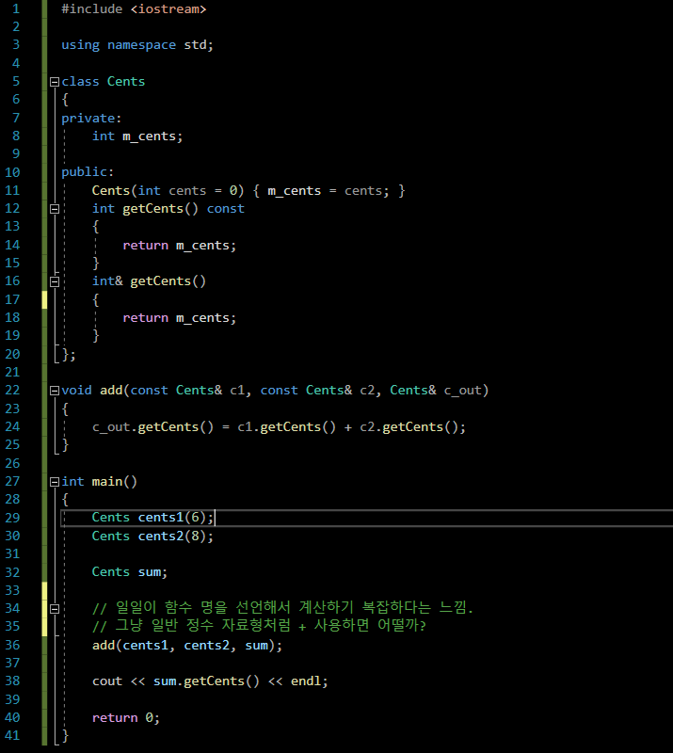Click the 'public:' access specifier
673x753 pixels.
(88, 172)
